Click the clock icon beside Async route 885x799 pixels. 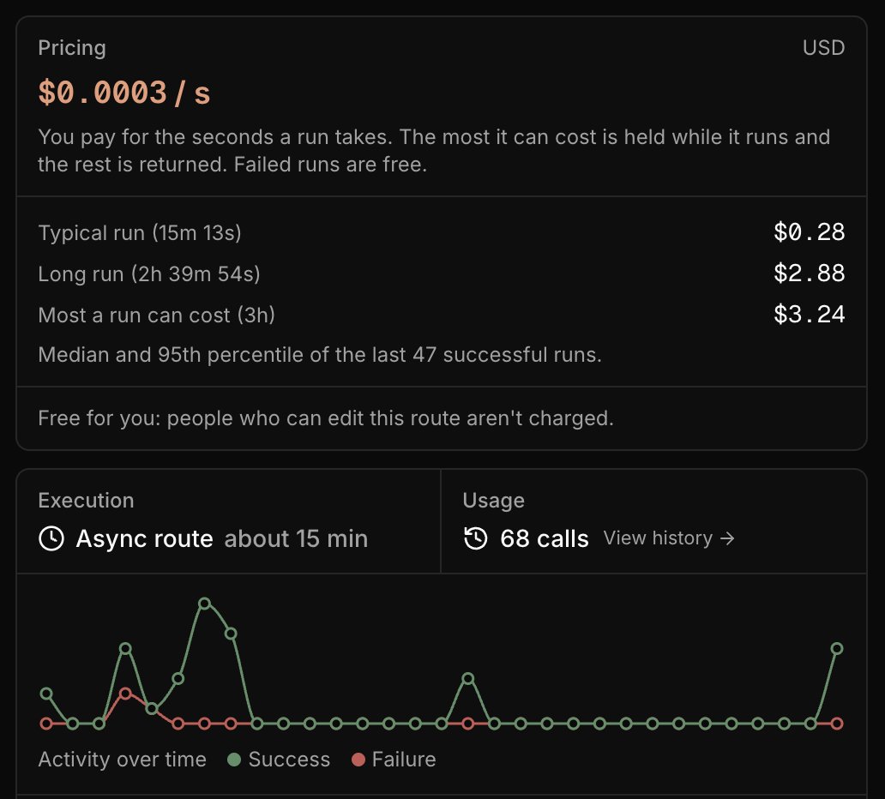(51, 538)
